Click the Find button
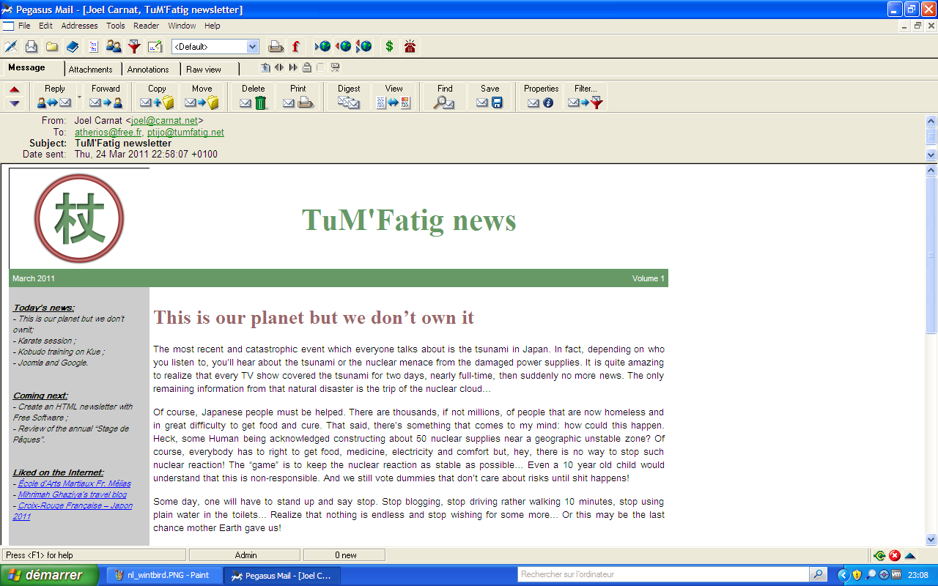Viewport: 938px width, 586px height. [x=445, y=96]
